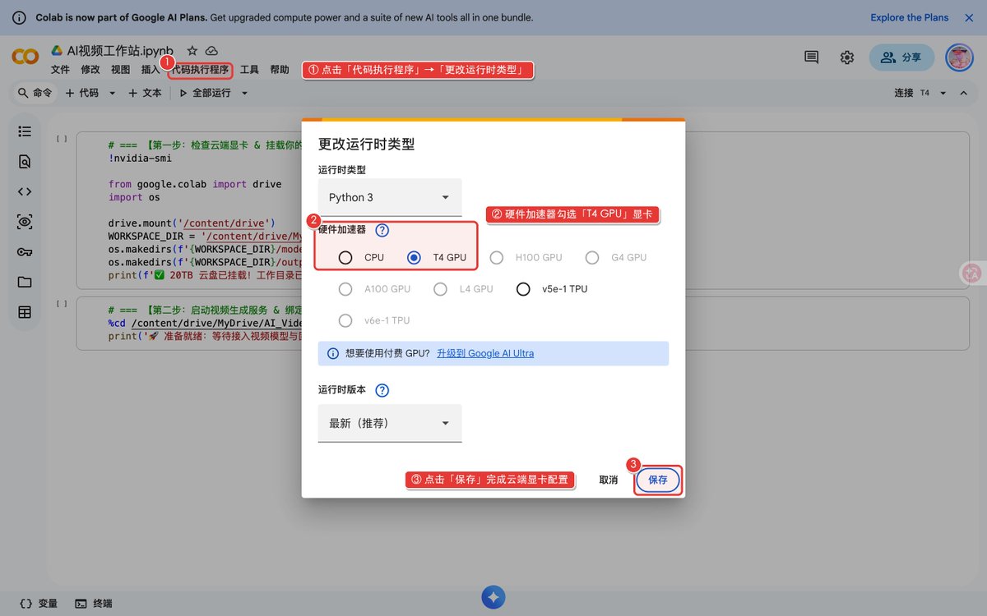
Task: Open the data explorer eye icon in sidebar
Action: point(25,222)
